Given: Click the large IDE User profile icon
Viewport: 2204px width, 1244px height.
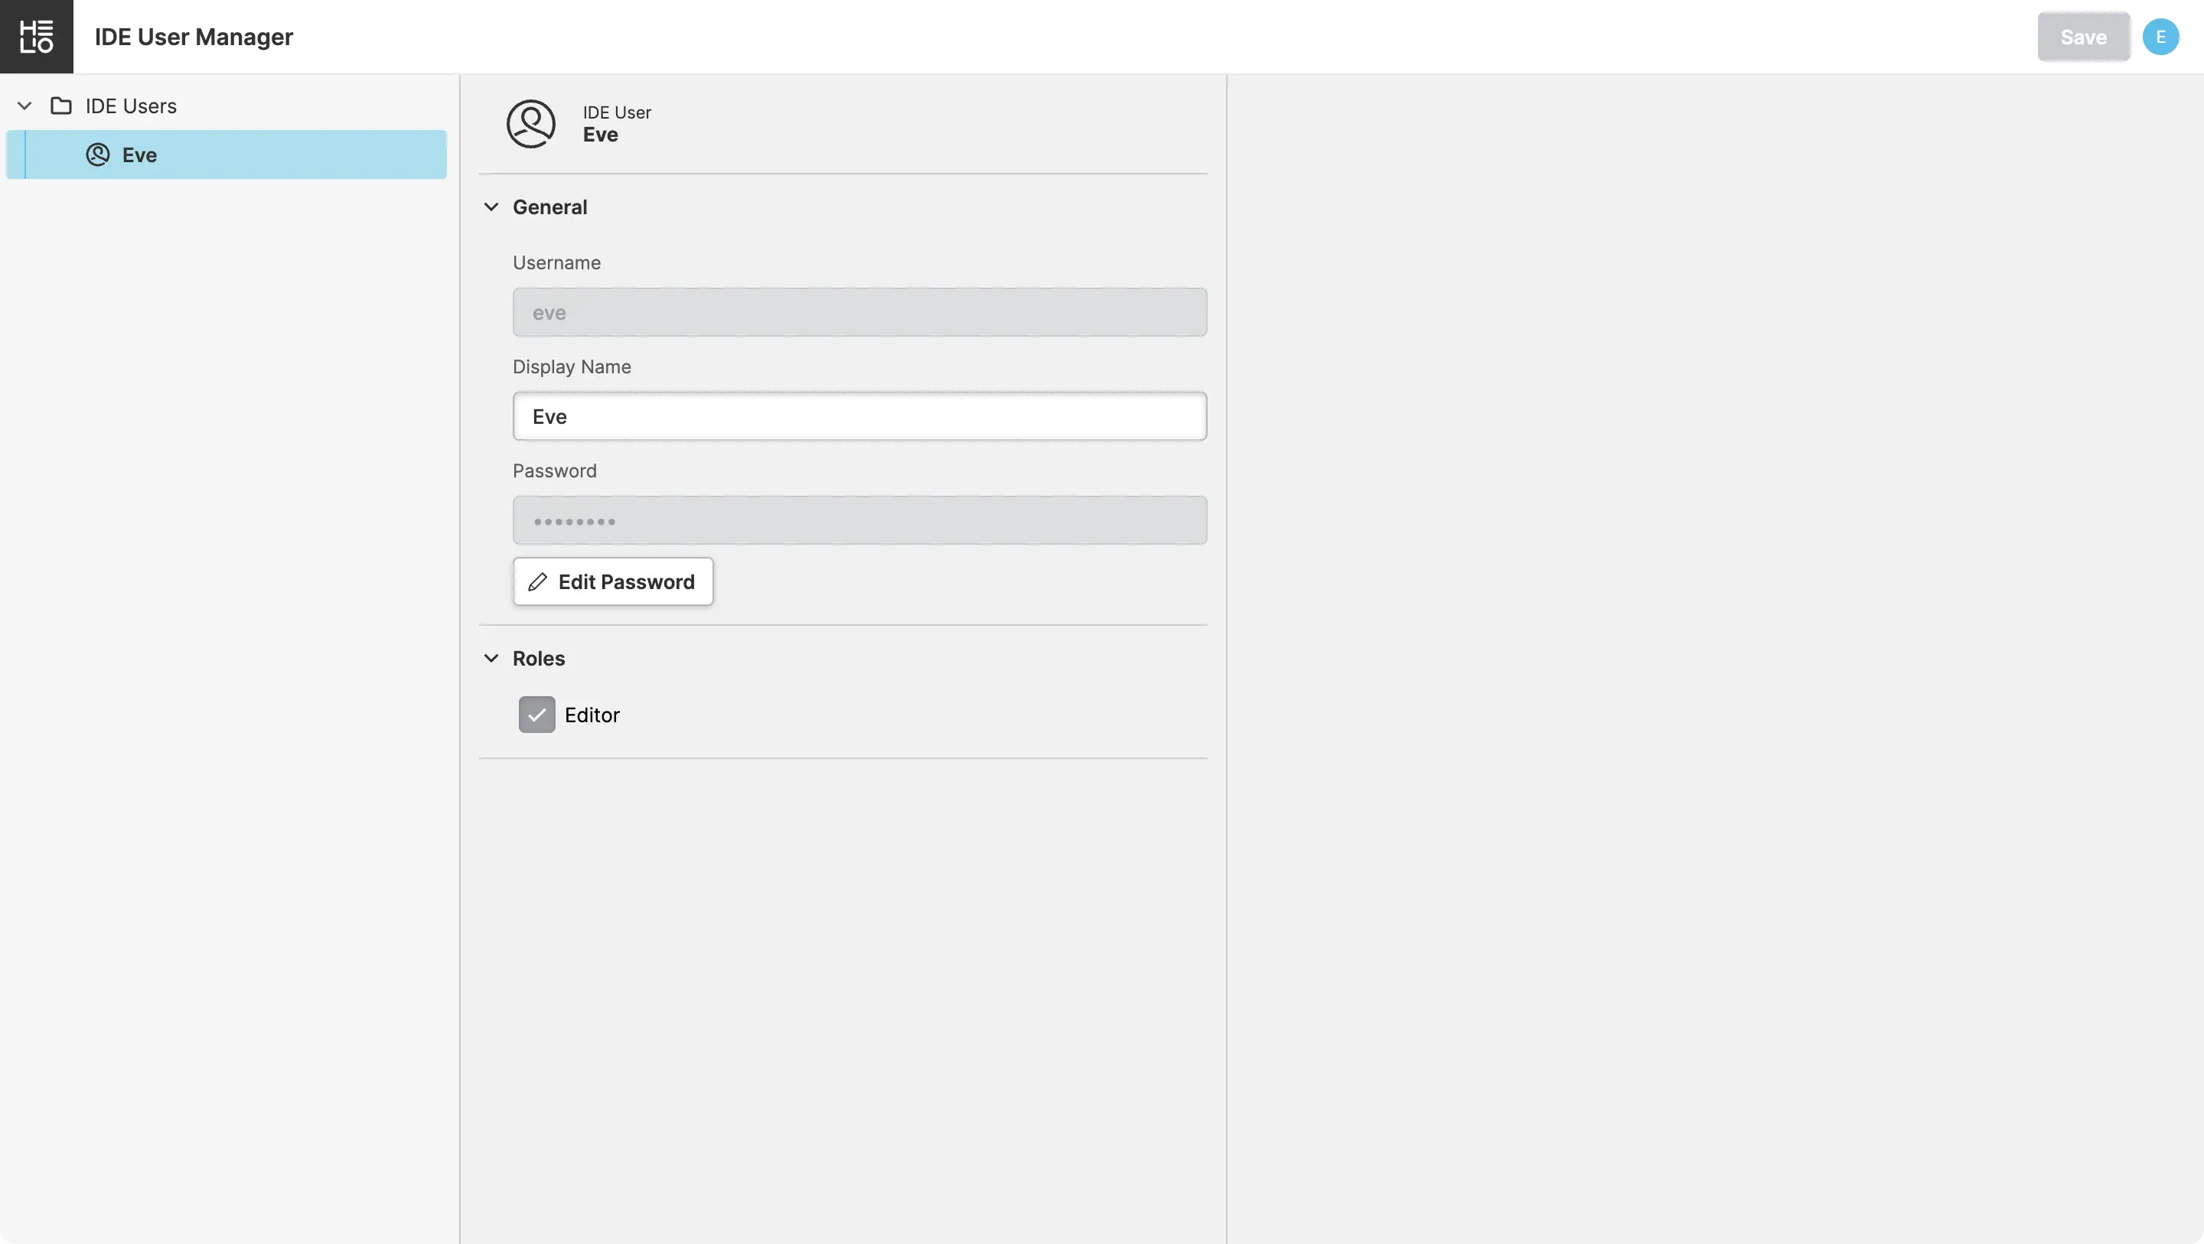Looking at the screenshot, I should (530, 124).
